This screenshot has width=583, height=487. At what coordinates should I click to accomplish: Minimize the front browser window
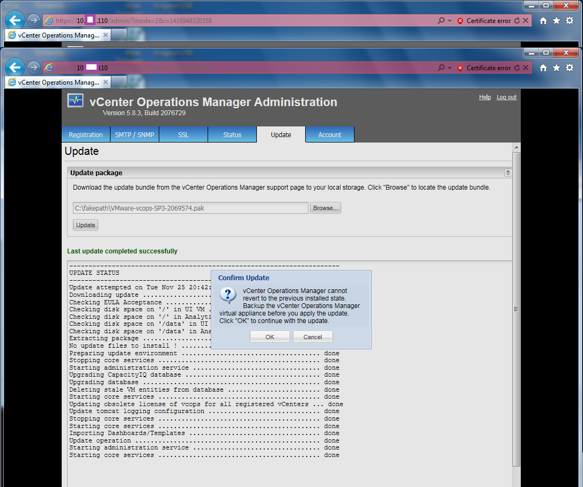point(532,53)
